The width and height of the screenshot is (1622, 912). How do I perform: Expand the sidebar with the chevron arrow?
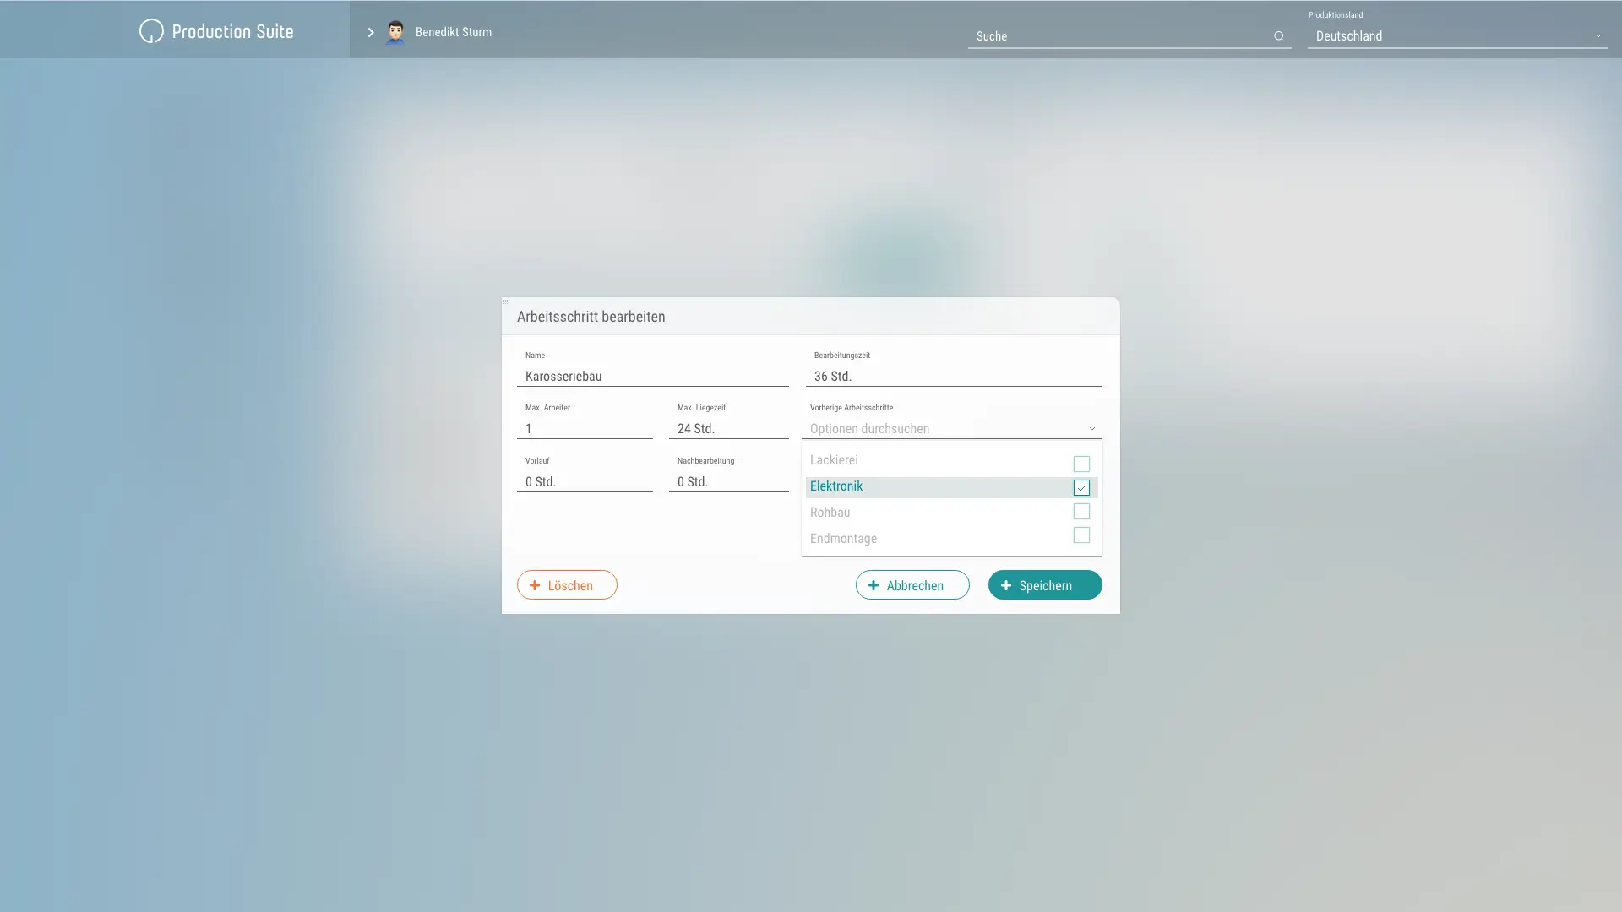tap(370, 32)
